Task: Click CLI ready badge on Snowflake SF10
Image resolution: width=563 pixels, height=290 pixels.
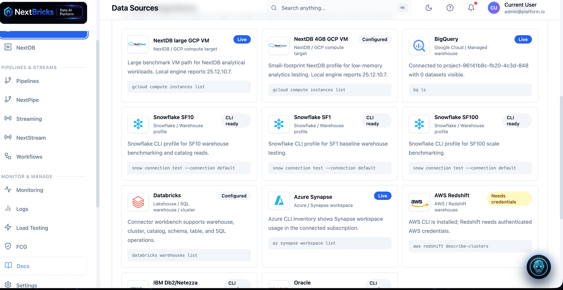Action: coord(236,121)
